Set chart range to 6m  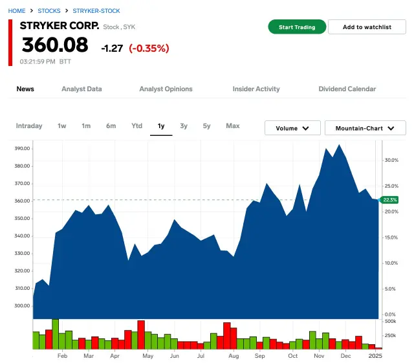pos(111,126)
